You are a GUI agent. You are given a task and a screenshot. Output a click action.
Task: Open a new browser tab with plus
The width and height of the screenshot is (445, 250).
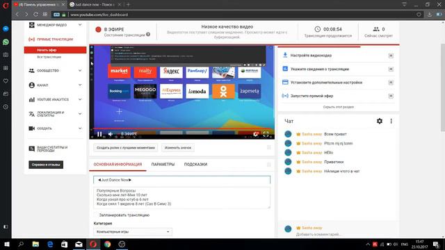pos(128,5)
